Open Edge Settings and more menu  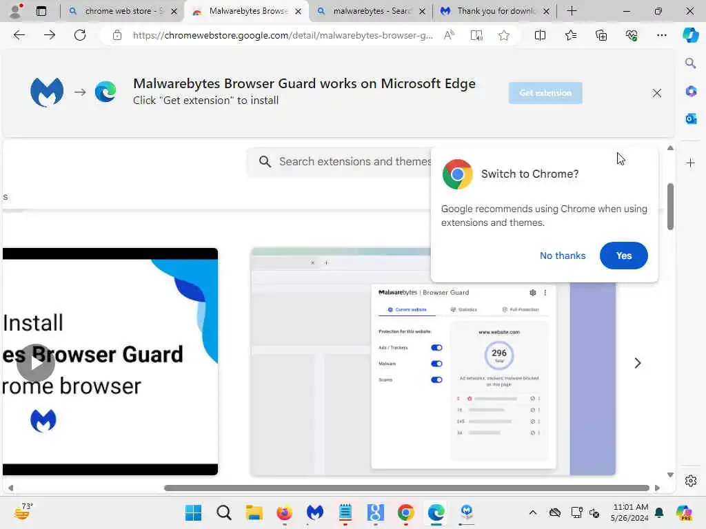point(661,35)
